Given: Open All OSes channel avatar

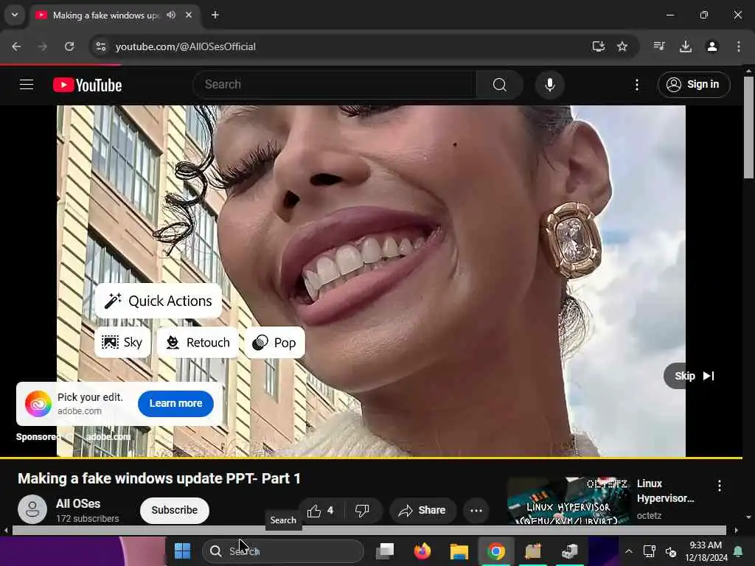Looking at the screenshot, I should coord(32,509).
